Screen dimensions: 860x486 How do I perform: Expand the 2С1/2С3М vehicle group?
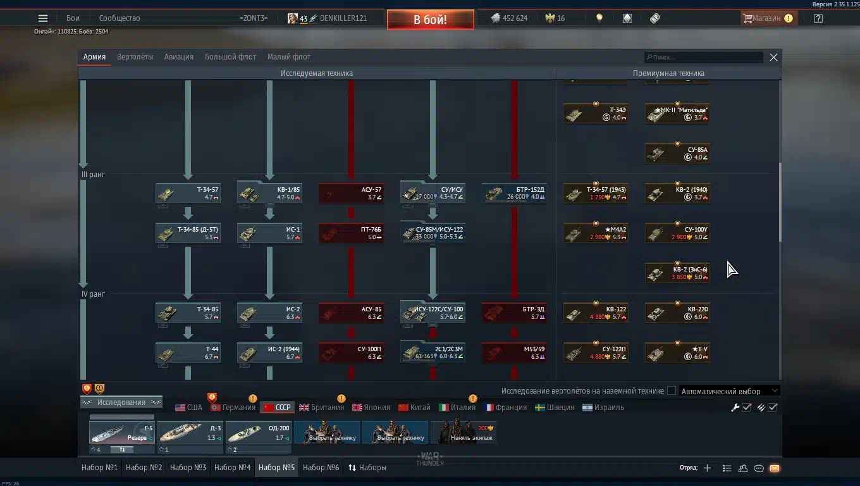click(433, 352)
